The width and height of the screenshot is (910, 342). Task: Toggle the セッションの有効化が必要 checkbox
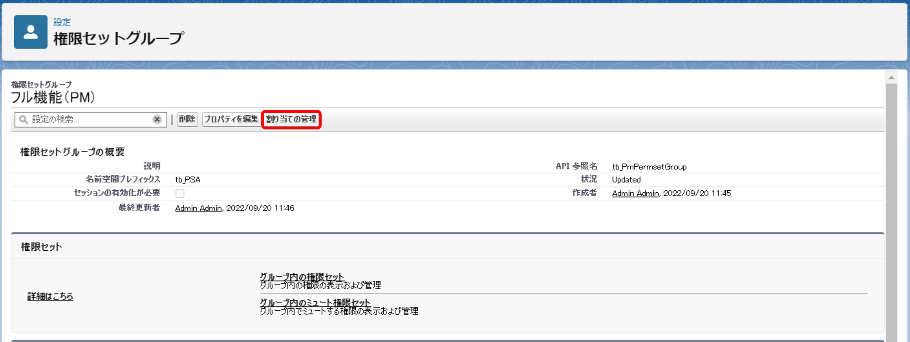(x=180, y=194)
